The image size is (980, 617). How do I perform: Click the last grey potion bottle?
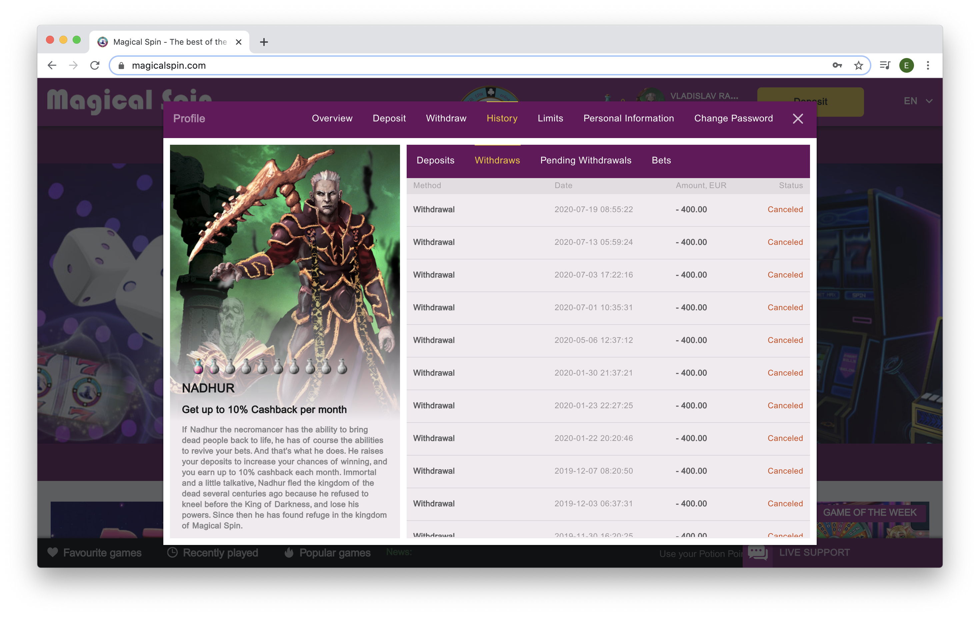click(x=342, y=367)
